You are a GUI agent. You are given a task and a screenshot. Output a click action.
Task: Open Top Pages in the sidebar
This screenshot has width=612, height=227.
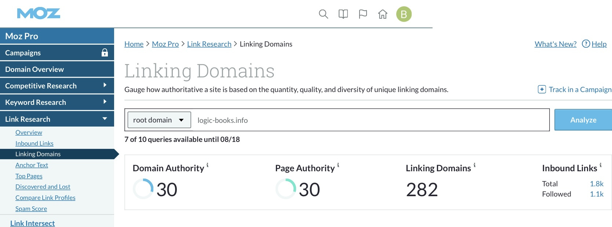29,176
